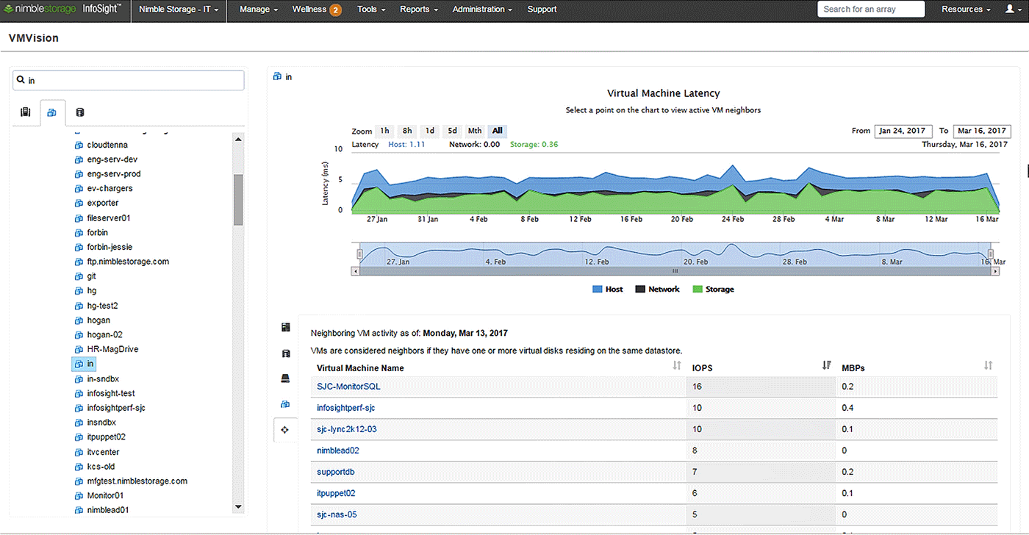Toggle Host series in the chart legend
This screenshot has width=1029, height=535.
tap(607, 290)
